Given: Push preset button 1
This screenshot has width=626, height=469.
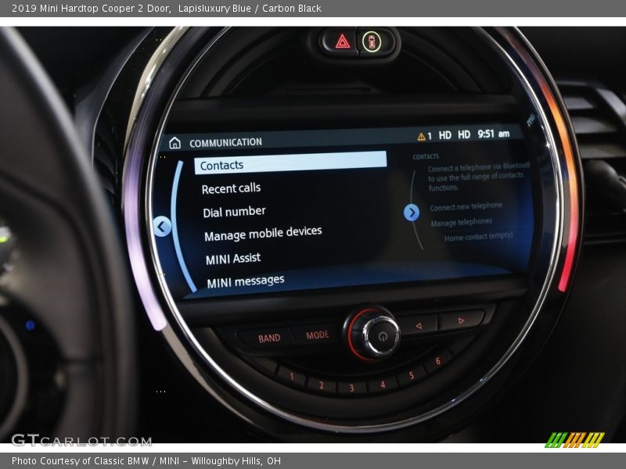Looking at the screenshot, I should (291, 376).
